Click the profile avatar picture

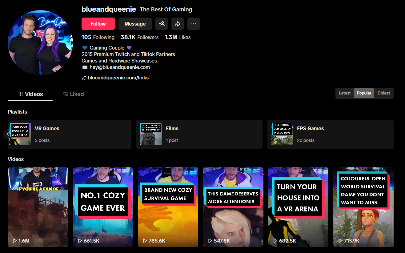(x=40, y=43)
